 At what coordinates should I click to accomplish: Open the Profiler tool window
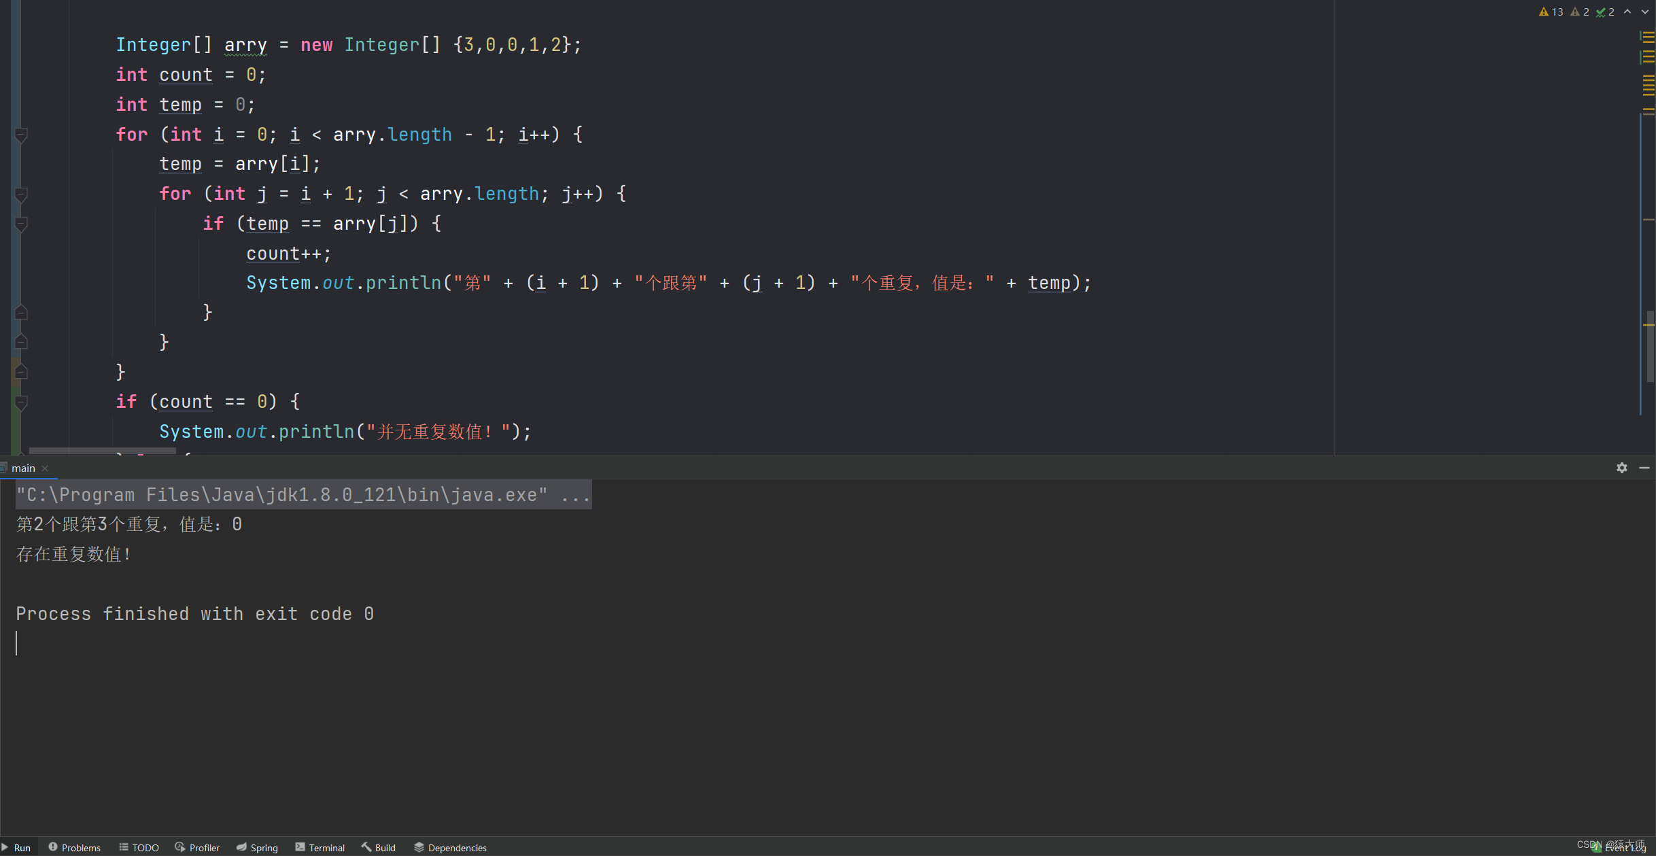[197, 847]
